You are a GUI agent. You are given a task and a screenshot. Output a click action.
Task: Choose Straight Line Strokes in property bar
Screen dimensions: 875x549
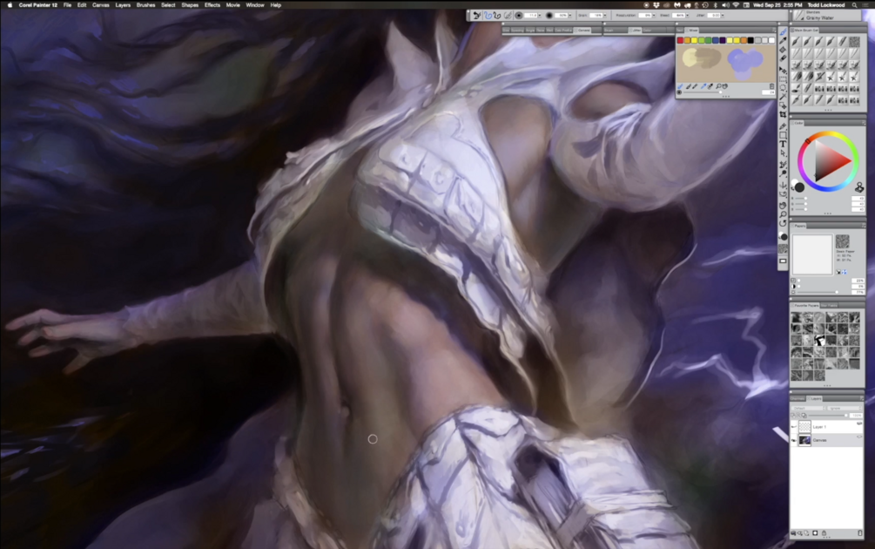[497, 16]
